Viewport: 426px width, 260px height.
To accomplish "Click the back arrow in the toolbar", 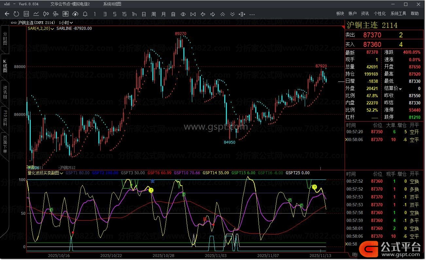I will [x=7, y=14].
